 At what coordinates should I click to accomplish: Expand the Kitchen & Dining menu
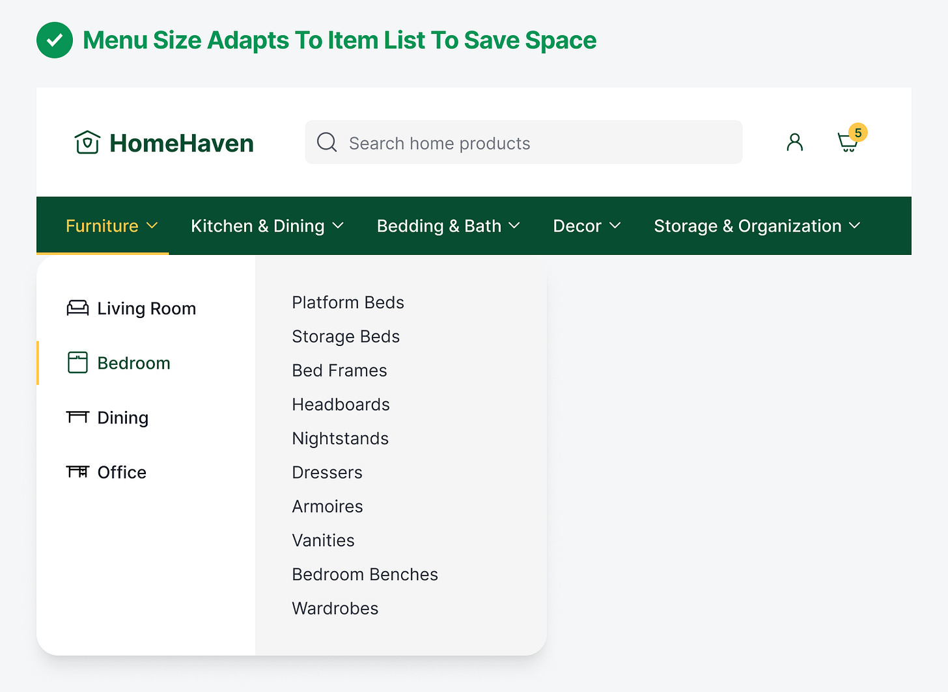coord(267,226)
